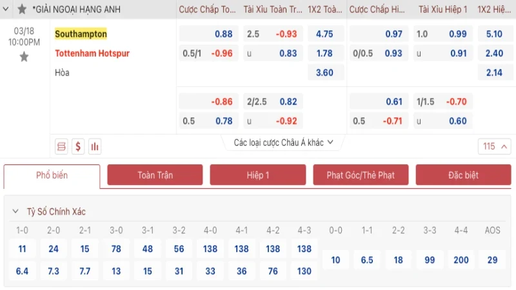Collapse the Tỷ Số Chính Xác section
Image resolution: width=516 pixels, height=290 pixels.
[x=15, y=211]
